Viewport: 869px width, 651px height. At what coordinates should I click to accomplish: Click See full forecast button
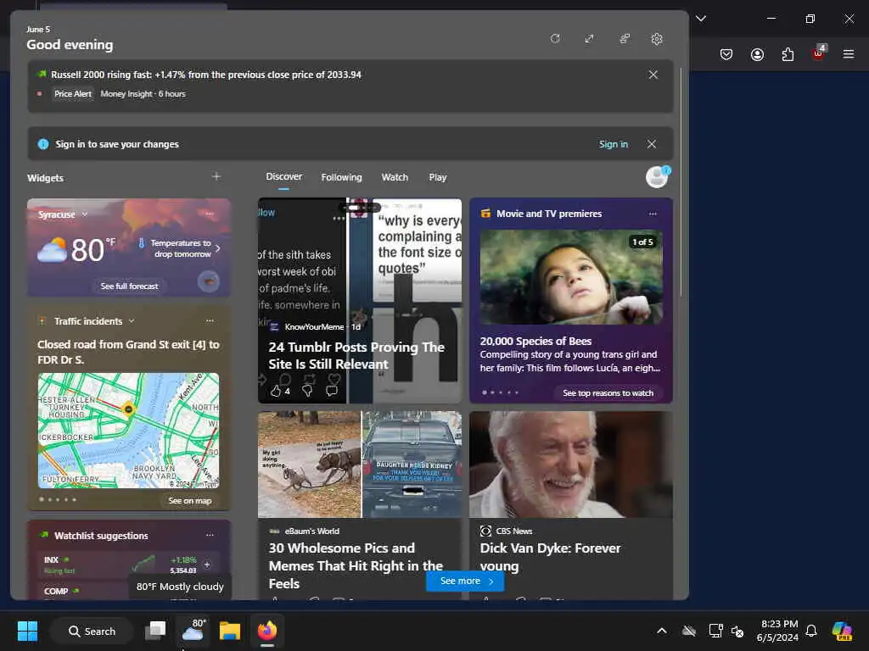(x=129, y=286)
